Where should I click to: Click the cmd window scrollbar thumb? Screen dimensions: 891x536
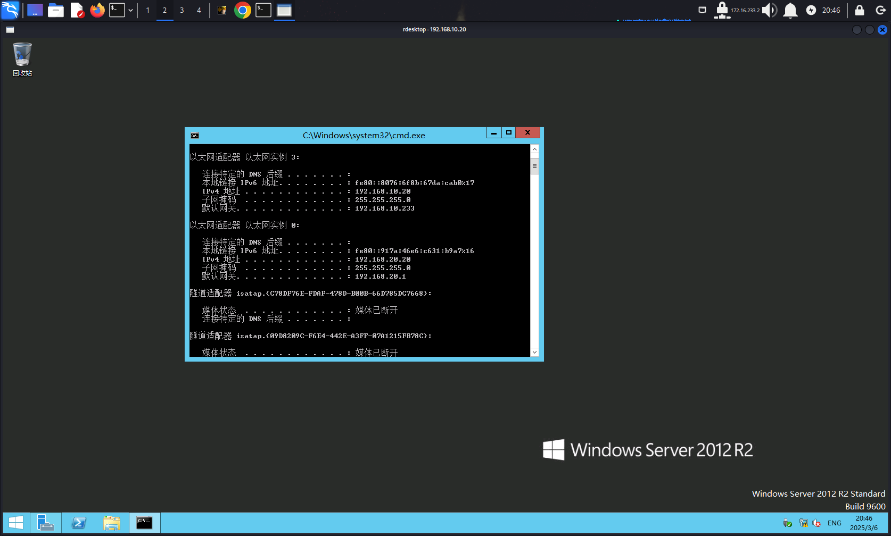[534, 166]
